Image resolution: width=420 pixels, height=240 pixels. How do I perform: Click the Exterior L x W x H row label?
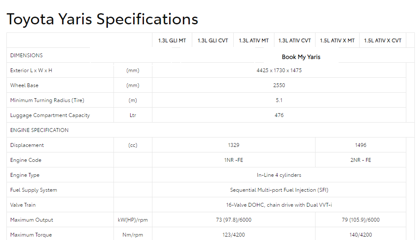click(31, 70)
